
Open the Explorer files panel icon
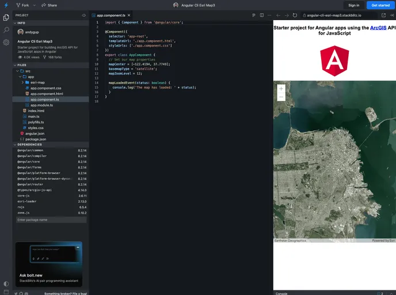point(6,17)
